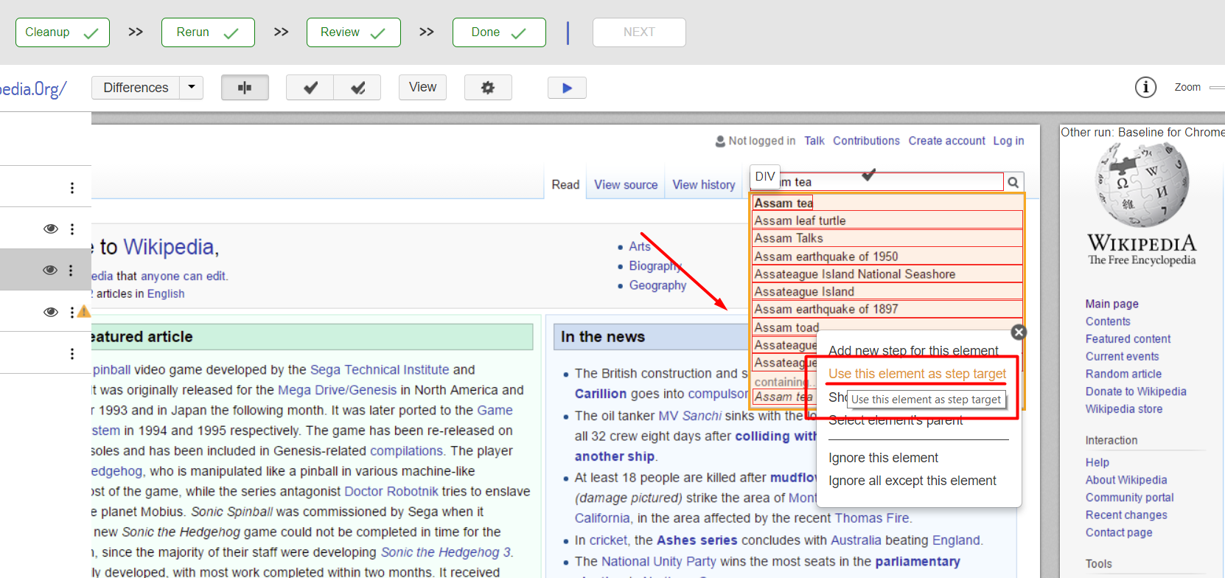Open the Geography portal link
This screenshot has width=1225, height=578.
pyautogui.click(x=657, y=285)
